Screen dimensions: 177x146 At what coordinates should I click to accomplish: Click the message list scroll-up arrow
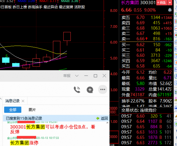click(x=107, y=122)
